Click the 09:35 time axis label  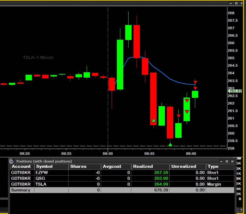pyautogui.click(x=149, y=154)
